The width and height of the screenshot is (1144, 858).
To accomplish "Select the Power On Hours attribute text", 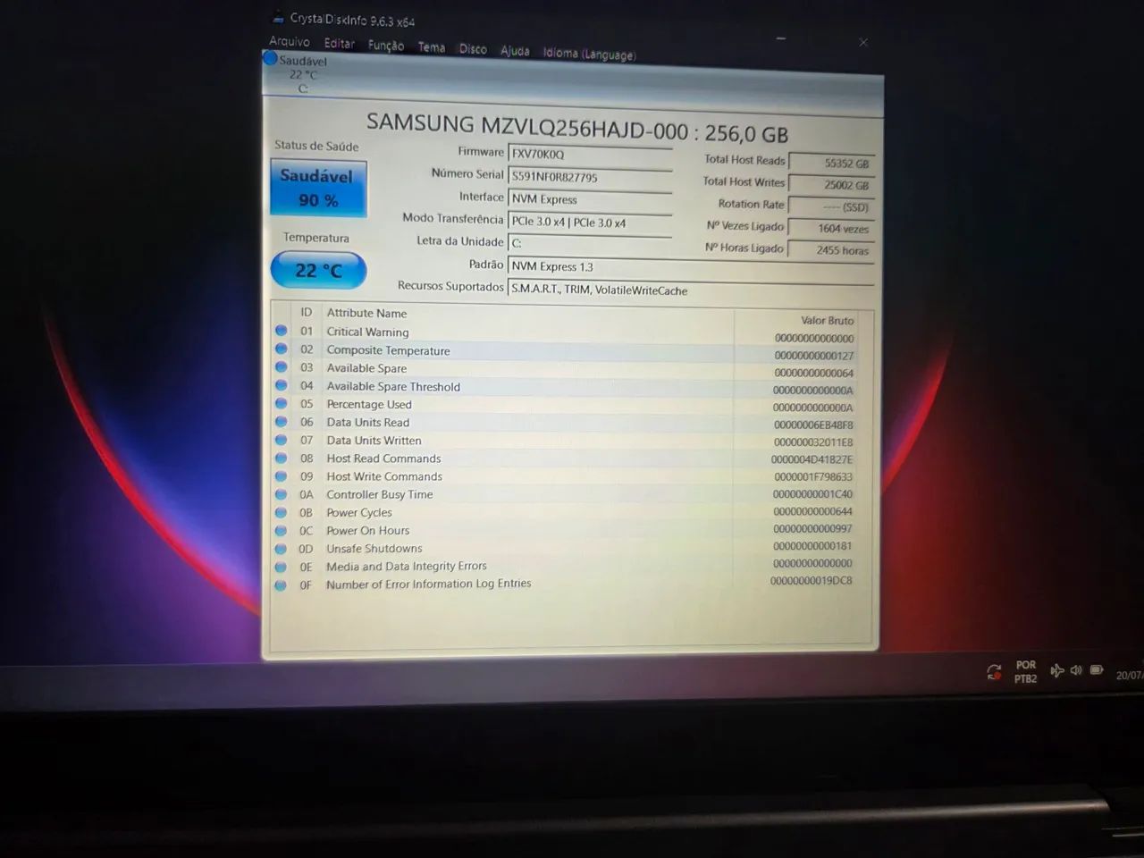I will click(368, 530).
